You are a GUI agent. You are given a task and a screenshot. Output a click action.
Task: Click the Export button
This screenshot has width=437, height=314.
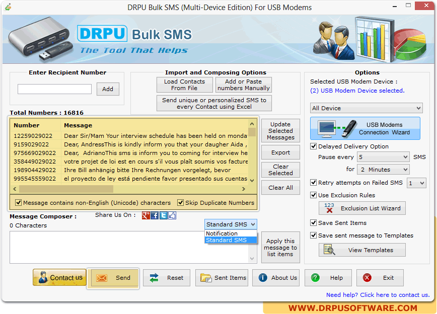click(280, 152)
